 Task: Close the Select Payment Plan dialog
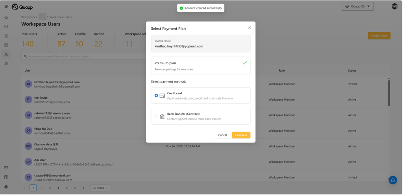click(x=250, y=27)
